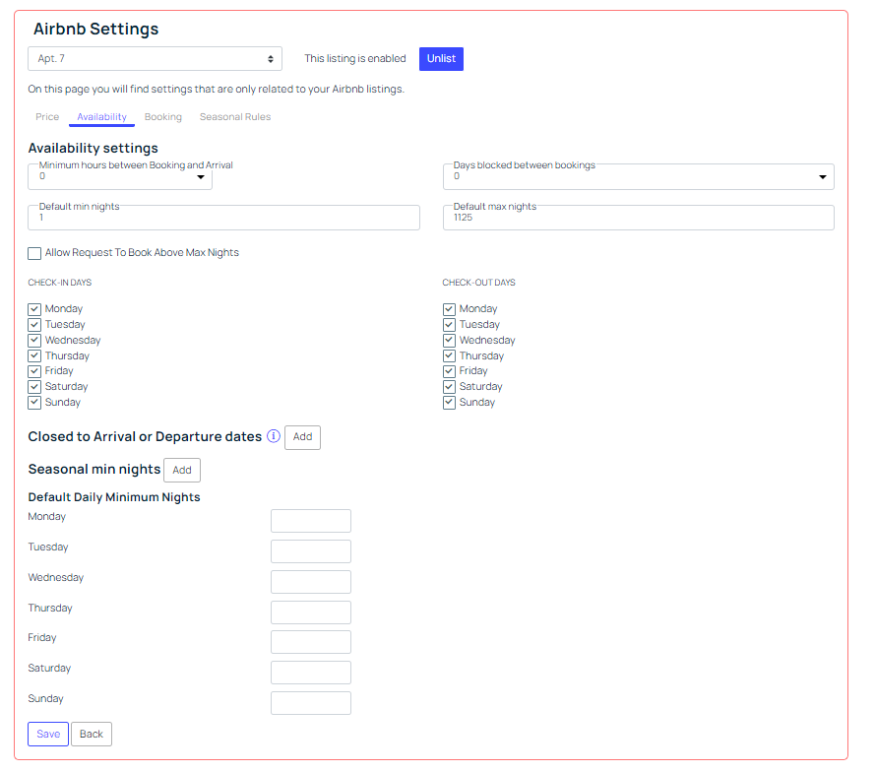Uncheck Thursday under Check-in Days
This screenshot has width=875, height=772.
click(34, 356)
